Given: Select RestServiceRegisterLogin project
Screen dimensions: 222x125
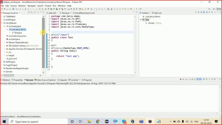Looking at the screenshot, I should [16, 68].
